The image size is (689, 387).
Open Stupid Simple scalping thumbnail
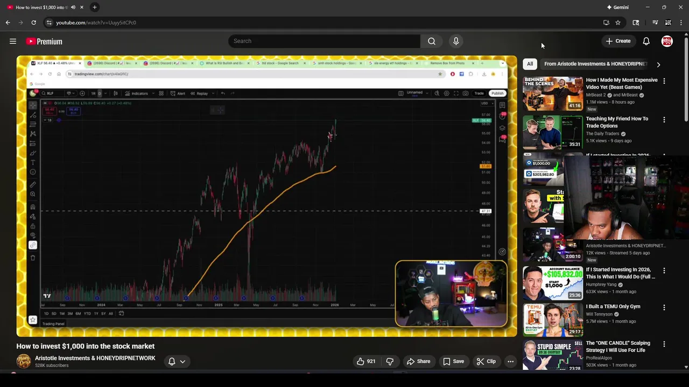pos(553,355)
